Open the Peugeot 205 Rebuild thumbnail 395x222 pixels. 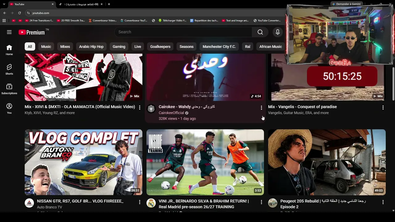click(327, 162)
